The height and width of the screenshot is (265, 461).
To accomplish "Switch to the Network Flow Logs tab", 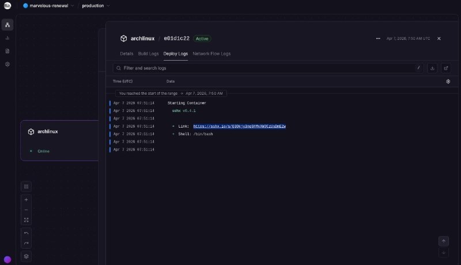I will [211, 54].
